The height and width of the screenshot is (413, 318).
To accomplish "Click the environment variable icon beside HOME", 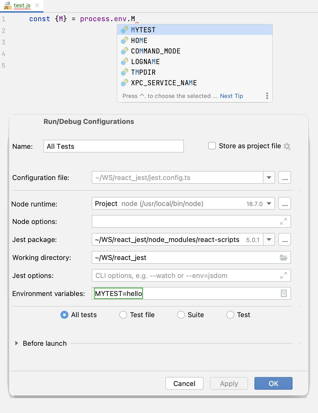I will pyautogui.click(x=124, y=41).
